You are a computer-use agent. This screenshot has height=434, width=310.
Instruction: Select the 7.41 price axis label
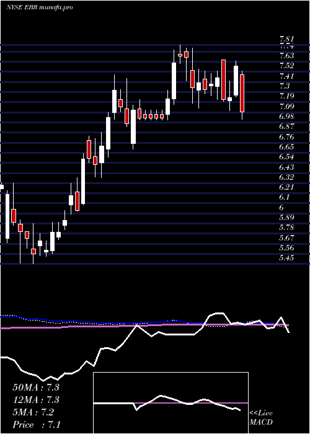(x=286, y=76)
